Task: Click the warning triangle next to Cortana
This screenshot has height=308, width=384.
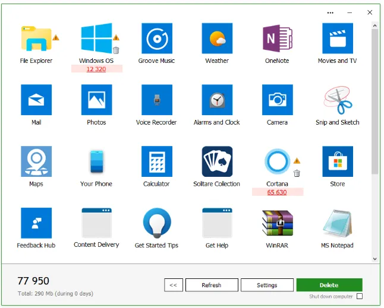Action: pyautogui.click(x=297, y=161)
